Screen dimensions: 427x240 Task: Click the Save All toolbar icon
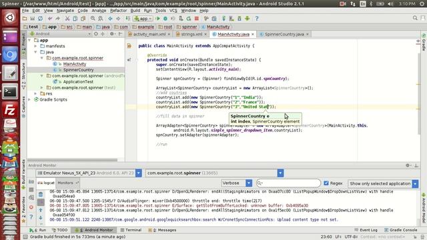pyautogui.click(x=33, y=19)
